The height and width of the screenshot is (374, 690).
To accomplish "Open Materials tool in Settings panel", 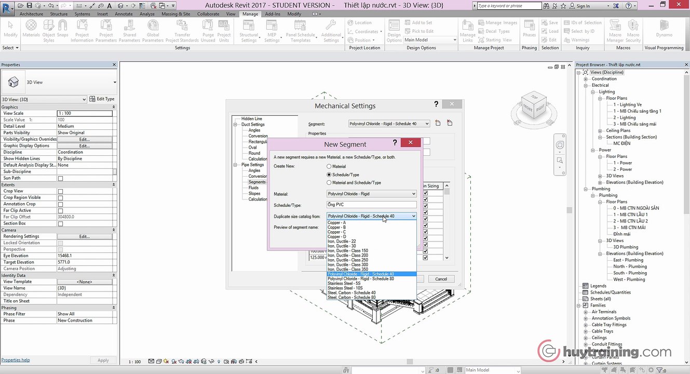I will (x=31, y=30).
